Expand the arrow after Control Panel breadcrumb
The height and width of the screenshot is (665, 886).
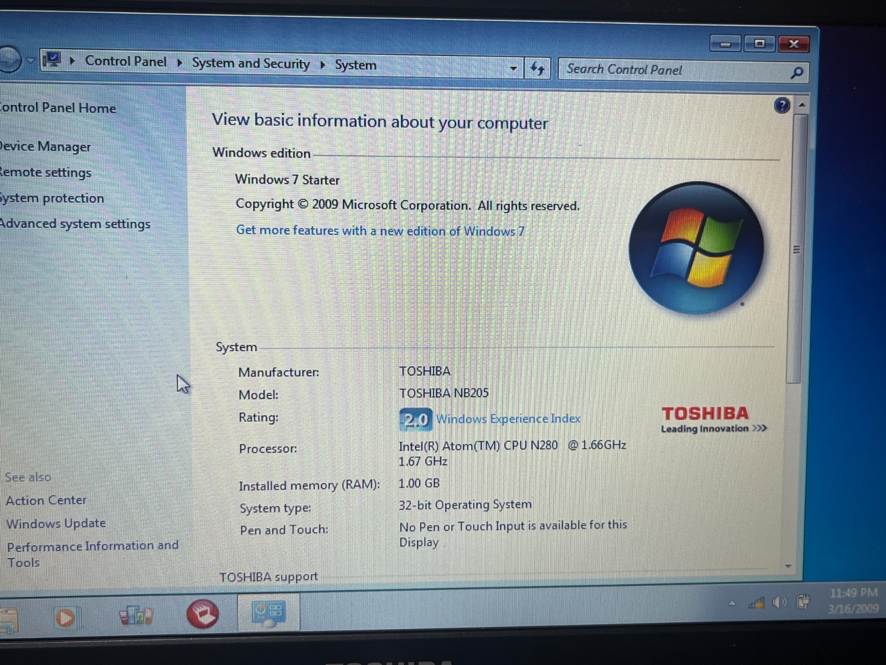[179, 63]
